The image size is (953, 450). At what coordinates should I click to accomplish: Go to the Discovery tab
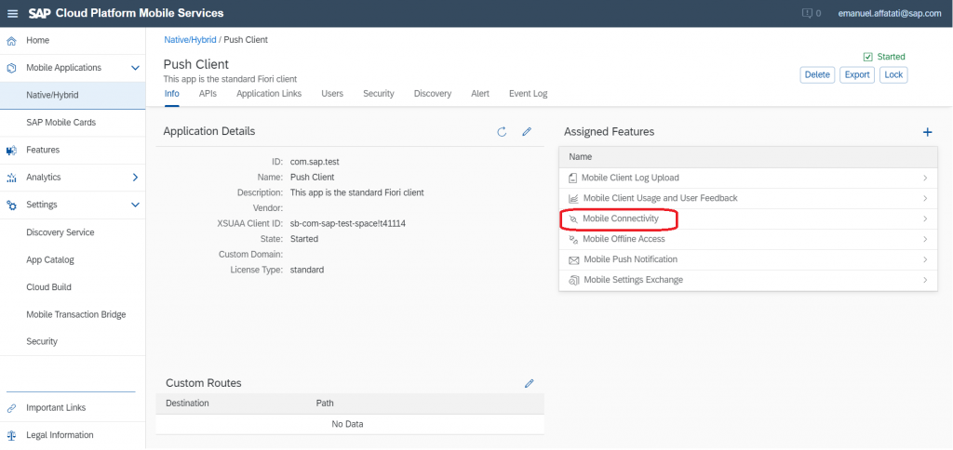[433, 94]
